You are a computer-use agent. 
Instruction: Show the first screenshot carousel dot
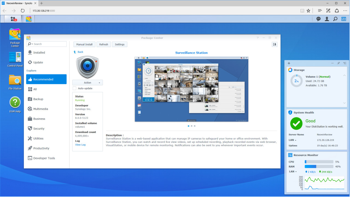(189, 126)
